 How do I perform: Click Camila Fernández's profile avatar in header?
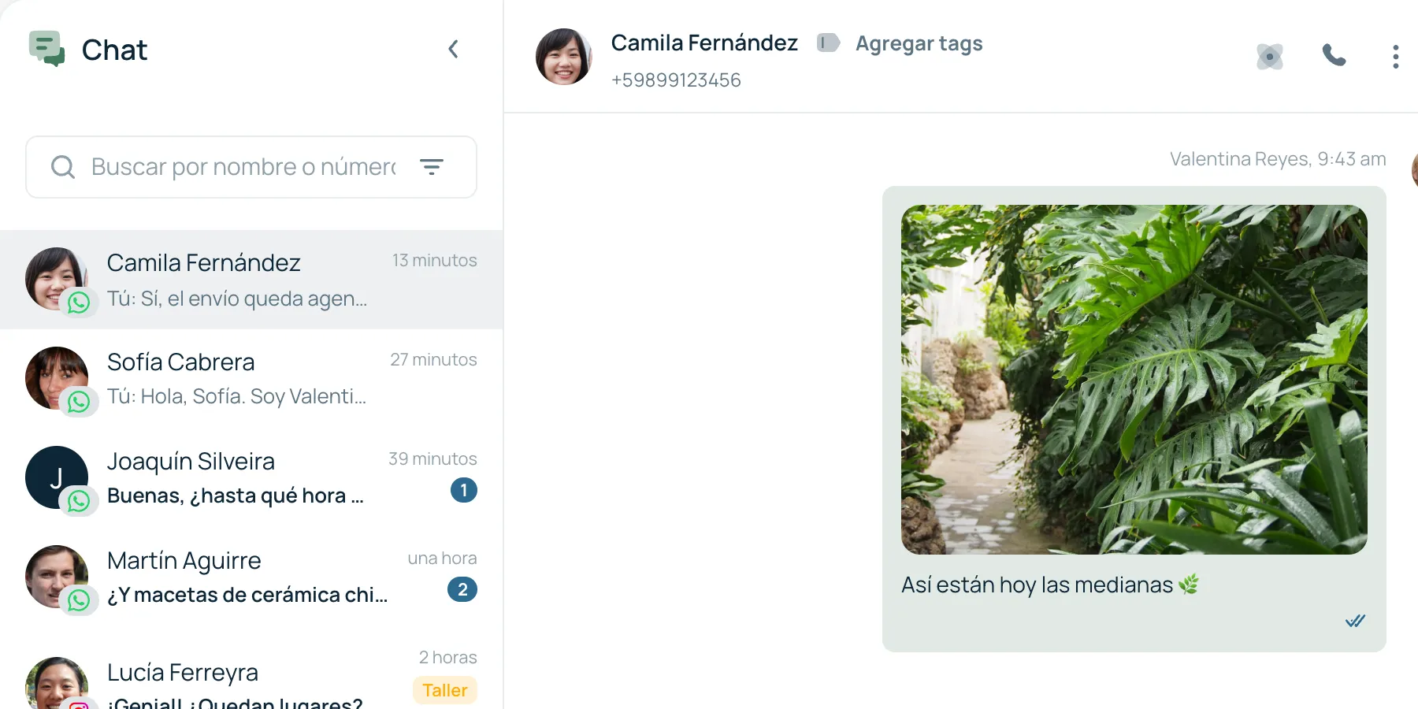(x=563, y=57)
